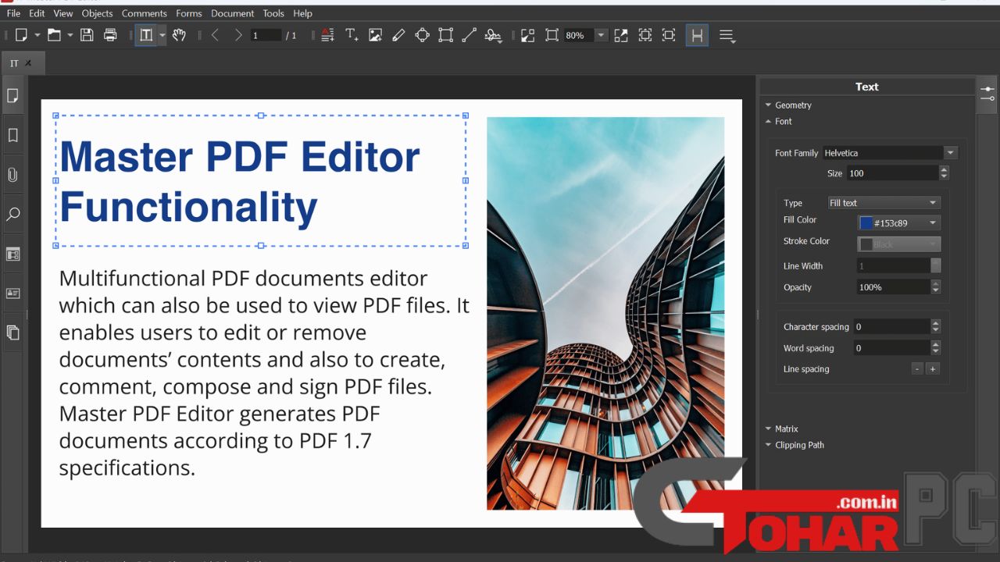Select the Line tool
Screen dimensions: 1000x562
coord(469,35)
